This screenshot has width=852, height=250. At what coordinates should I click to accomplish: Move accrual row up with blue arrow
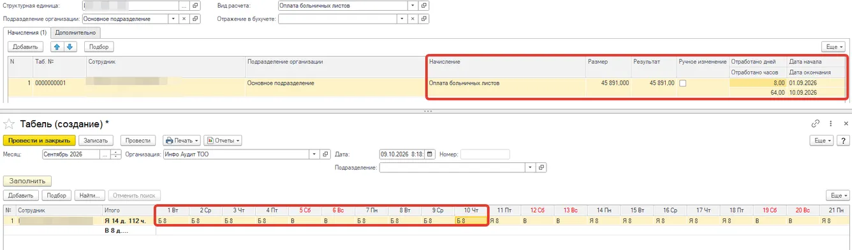[x=57, y=46]
